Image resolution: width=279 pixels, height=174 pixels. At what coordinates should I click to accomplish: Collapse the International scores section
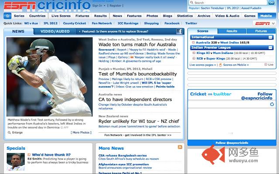tap(270, 37)
